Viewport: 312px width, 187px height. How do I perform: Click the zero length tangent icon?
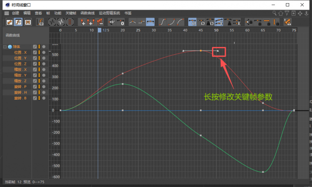point(120,22)
